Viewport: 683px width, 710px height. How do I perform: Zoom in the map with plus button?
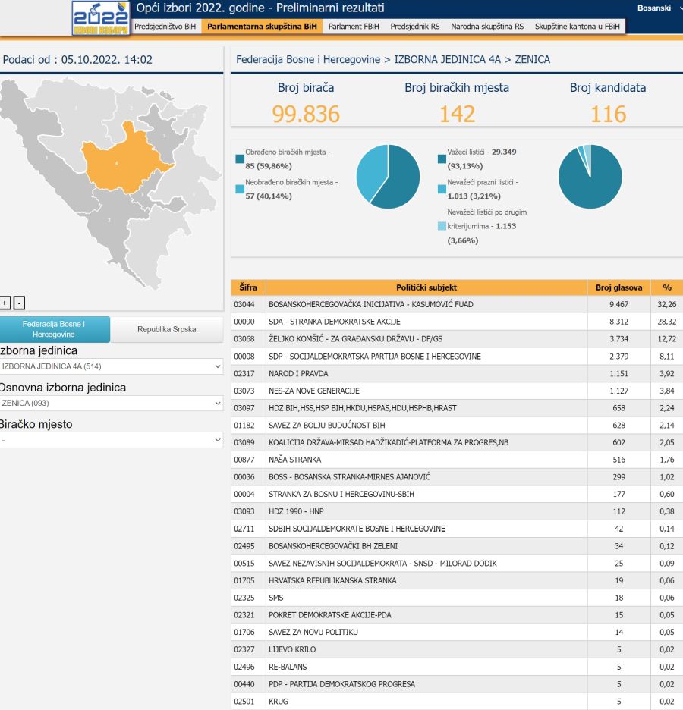tap(5, 303)
